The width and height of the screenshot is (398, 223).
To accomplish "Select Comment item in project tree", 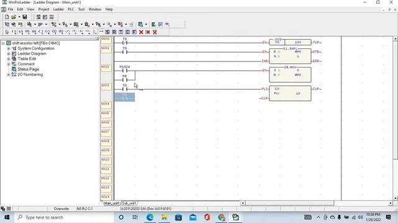I will click(26, 64).
